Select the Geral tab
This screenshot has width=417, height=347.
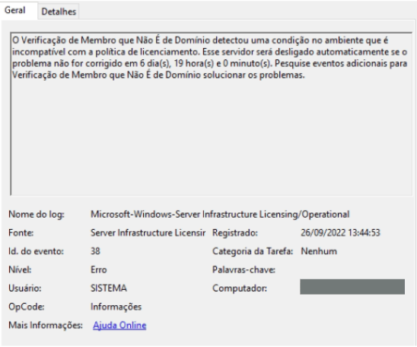coord(15,10)
